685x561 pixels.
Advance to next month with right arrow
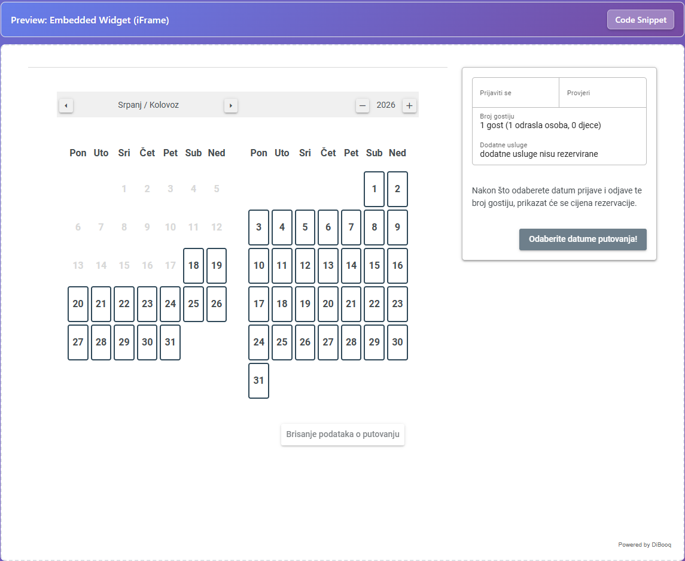pos(231,105)
